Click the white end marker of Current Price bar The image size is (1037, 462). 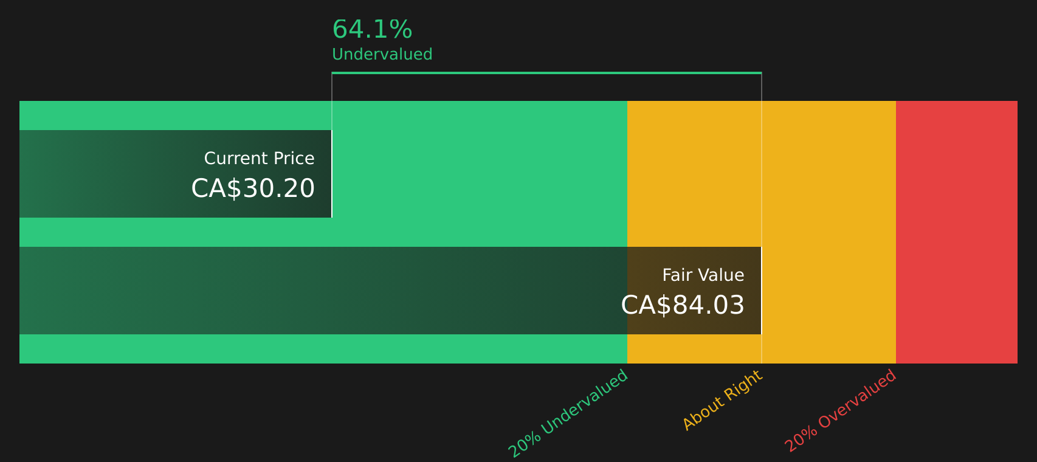pyautogui.click(x=332, y=174)
